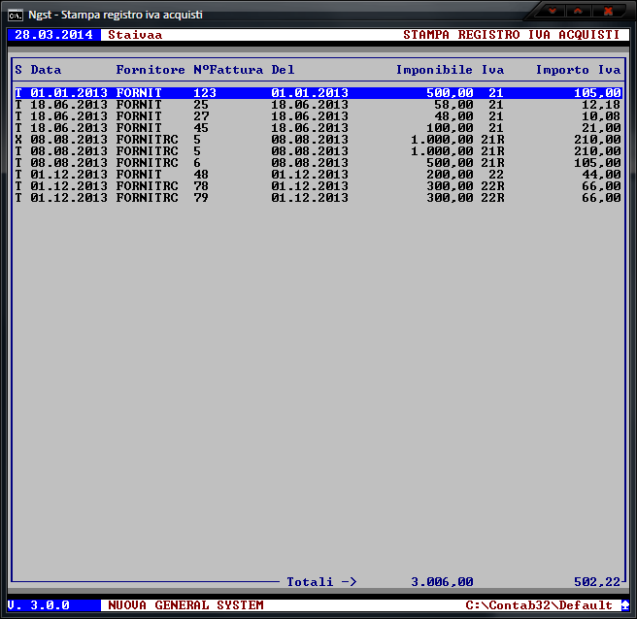Close the Ngst window with the X button

coord(609,12)
